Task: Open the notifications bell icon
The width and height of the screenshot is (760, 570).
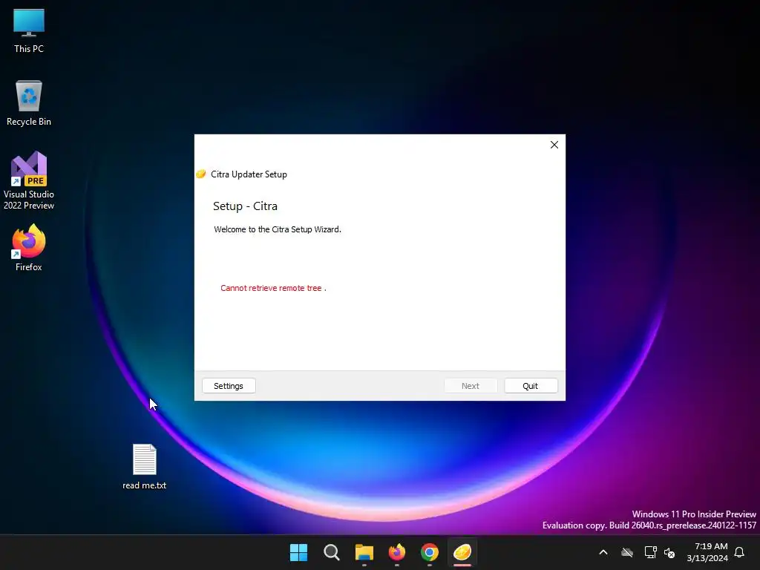Action: pyautogui.click(x=740, y=552)
